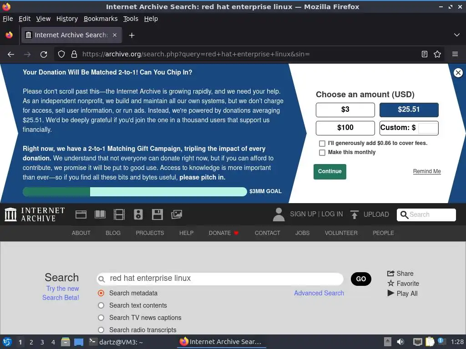The height and width of the screenshot is (349, 466).
Task: Click the Internet Archive logo
Action: [35, 214]
